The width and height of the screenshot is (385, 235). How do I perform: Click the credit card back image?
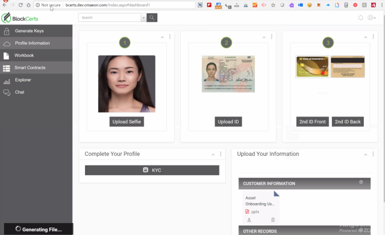(x=348, y=67)
